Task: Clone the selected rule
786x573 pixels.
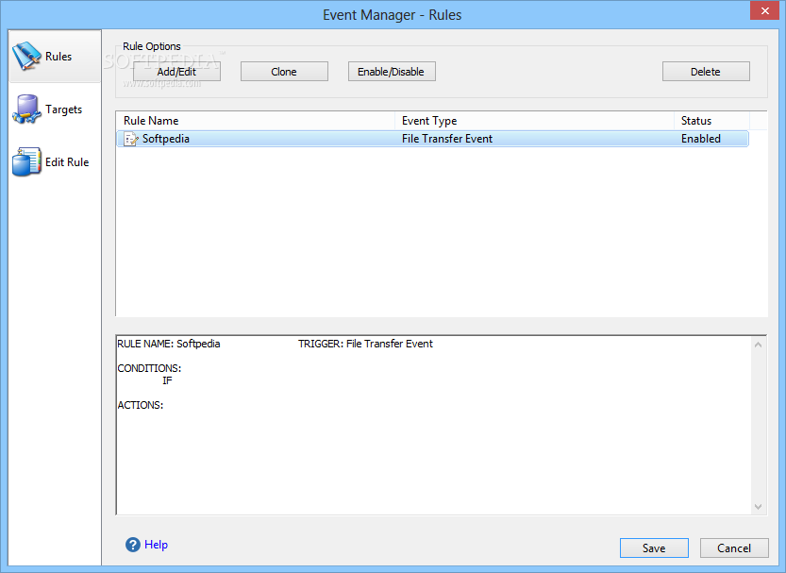Action: (x=284, y=71)
